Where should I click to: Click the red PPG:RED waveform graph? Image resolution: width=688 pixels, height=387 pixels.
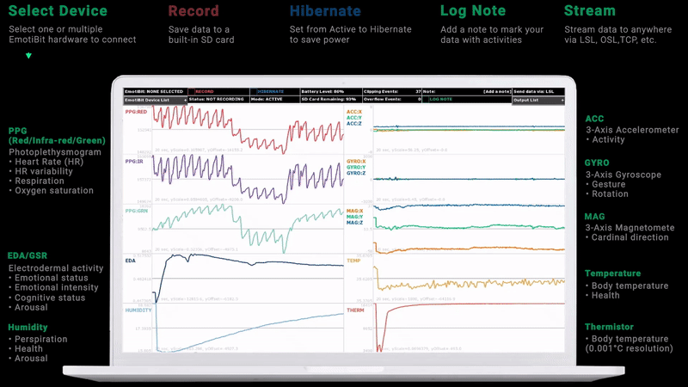(x=248, y=130)
